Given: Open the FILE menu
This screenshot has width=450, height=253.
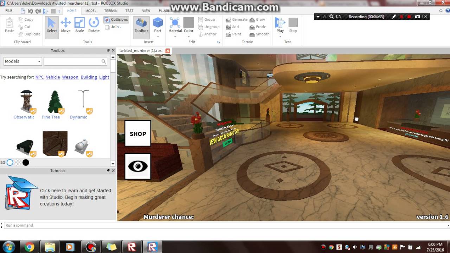Looking at the screenshot, I should click(x=9, y=11).
